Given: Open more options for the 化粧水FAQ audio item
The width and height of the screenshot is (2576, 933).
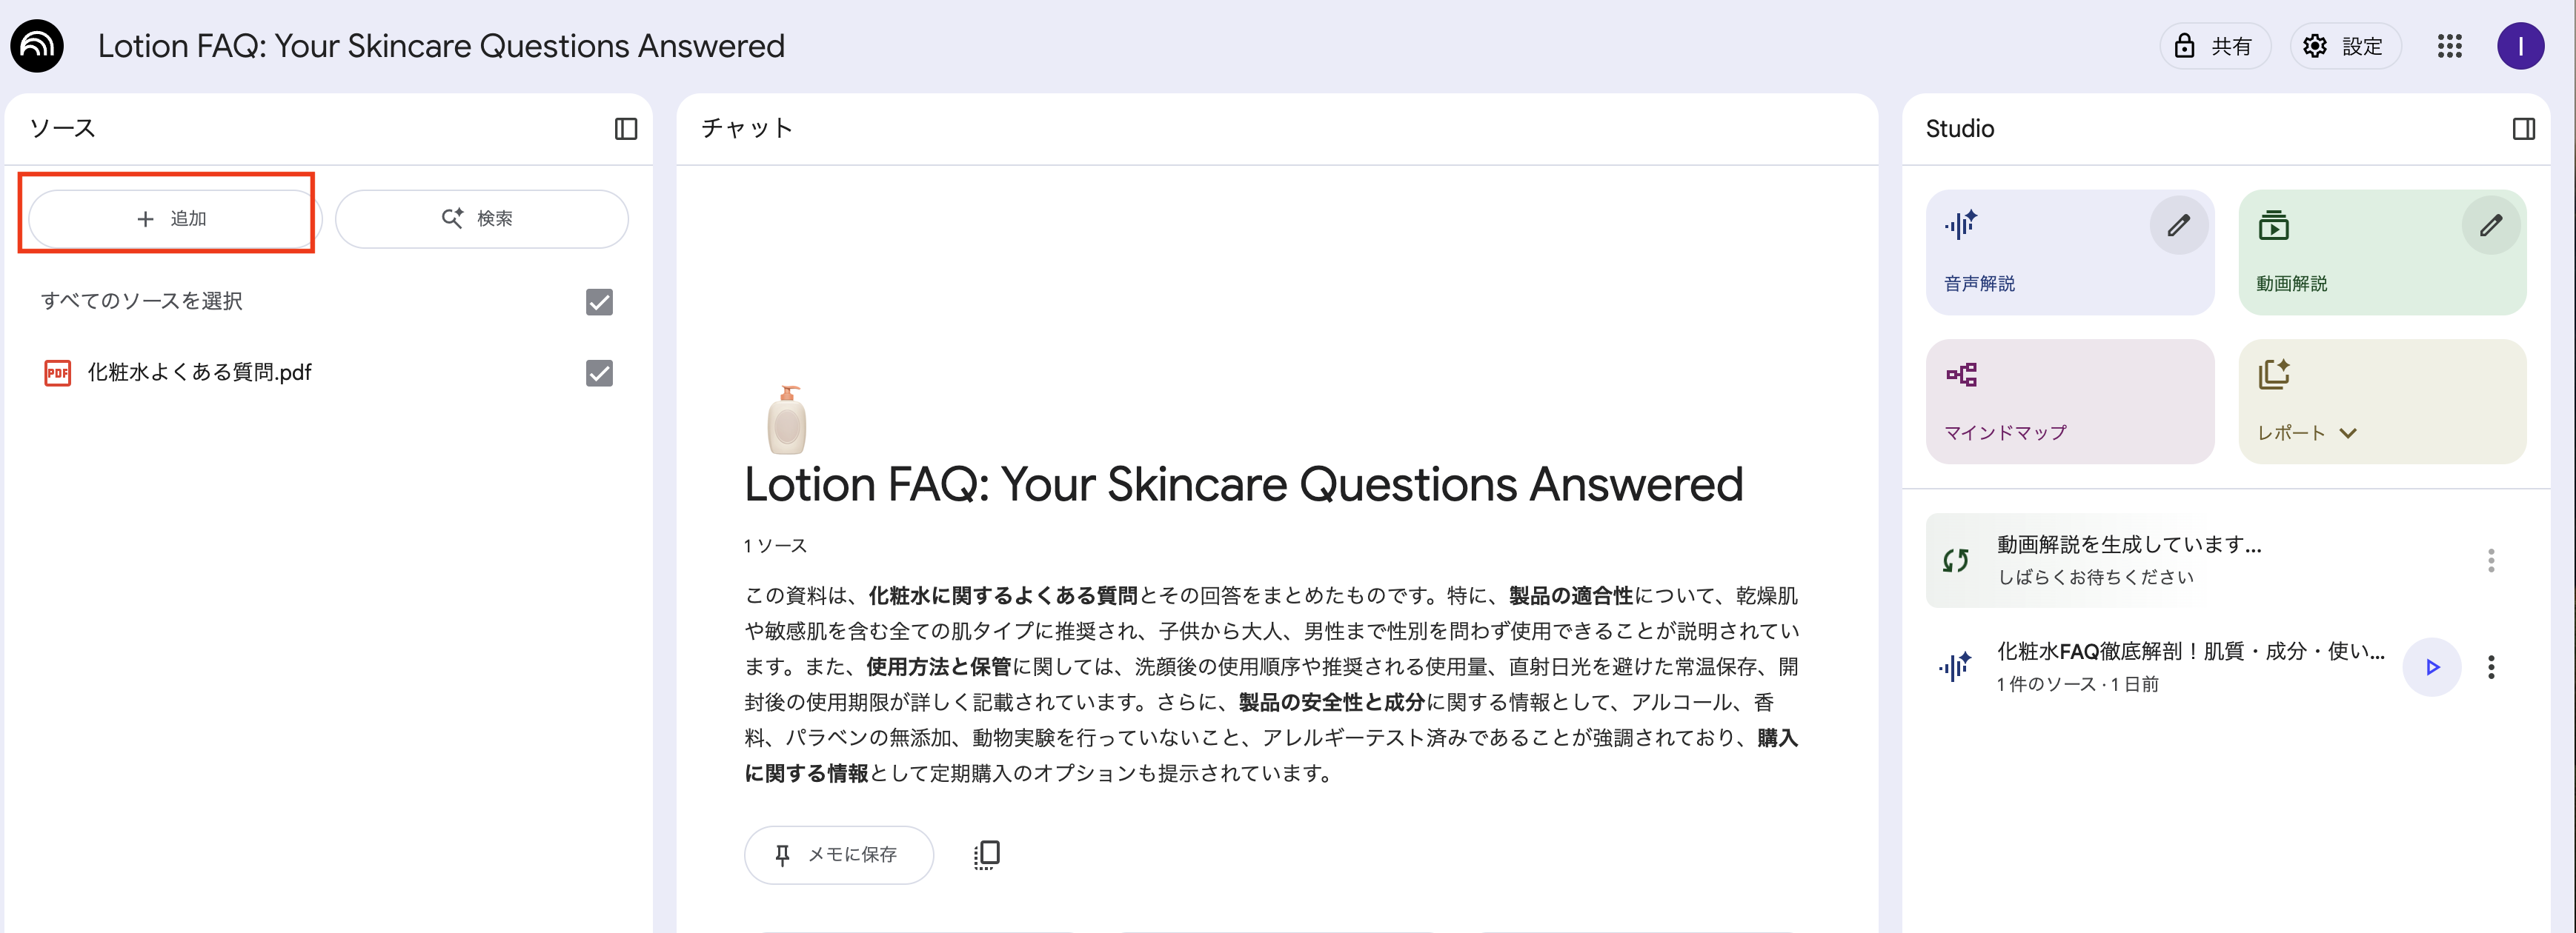Looking at the screenshot, I should (x=2491, y=667).
